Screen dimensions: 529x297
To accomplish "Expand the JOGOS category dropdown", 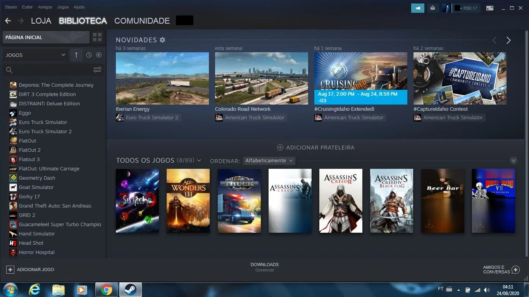I will (63, 55).
